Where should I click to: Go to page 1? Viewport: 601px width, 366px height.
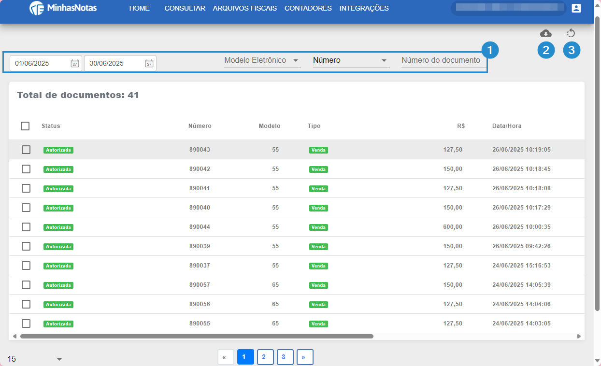(245, 357)
